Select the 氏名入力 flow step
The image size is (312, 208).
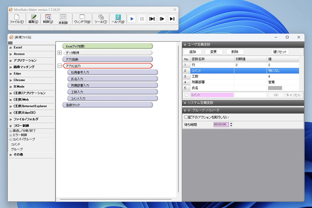(x=113, y=79)
